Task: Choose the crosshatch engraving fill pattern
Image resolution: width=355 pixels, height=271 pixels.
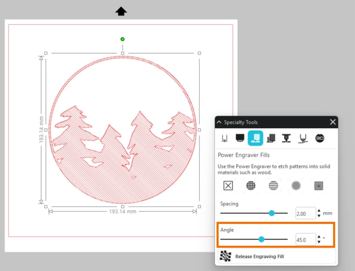Action: pyautogui.click(x=251, y=186)
